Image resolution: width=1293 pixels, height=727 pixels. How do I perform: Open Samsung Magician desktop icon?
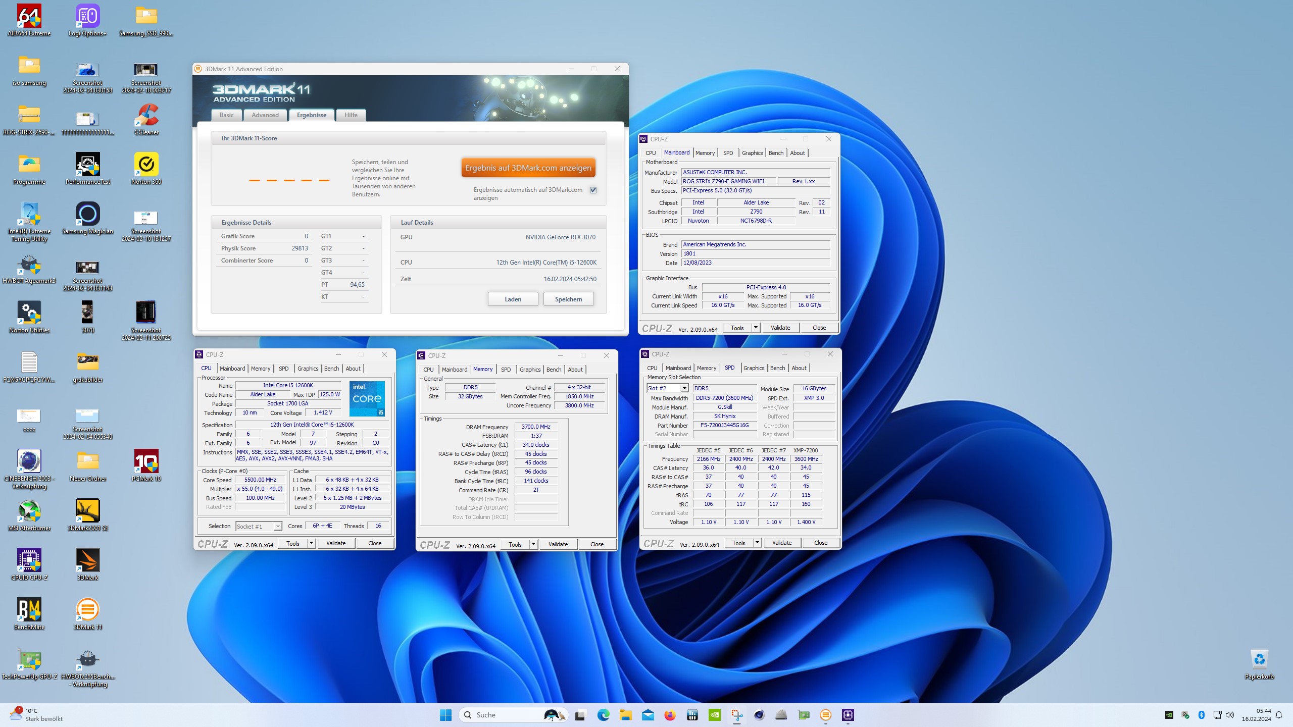[x=87, y=219]
